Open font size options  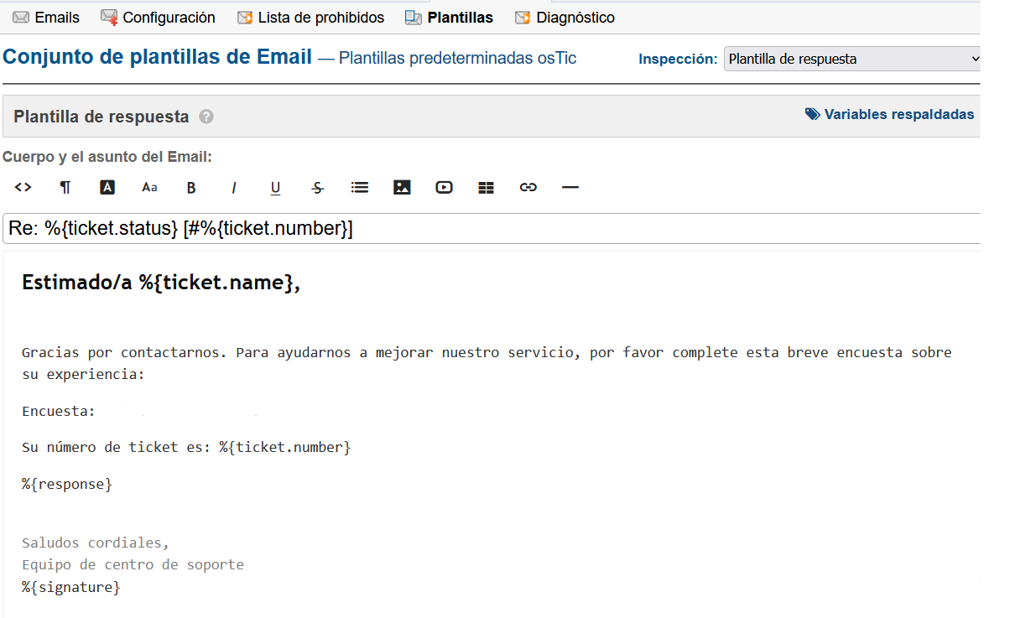149,188
